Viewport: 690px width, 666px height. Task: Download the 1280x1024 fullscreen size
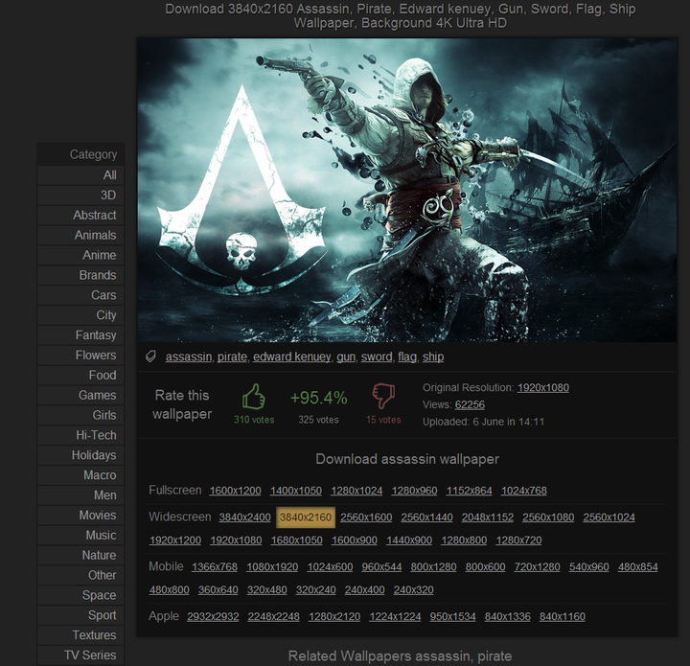[x=356, y=491]
